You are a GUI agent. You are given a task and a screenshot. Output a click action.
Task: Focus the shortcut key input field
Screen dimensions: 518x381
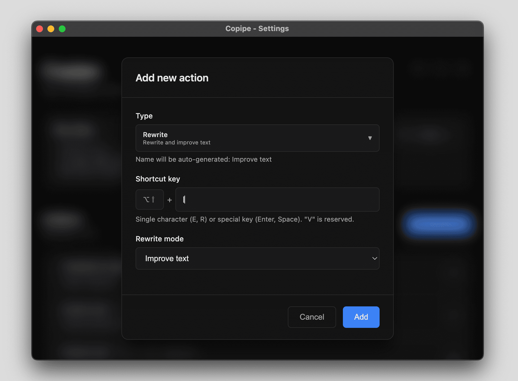tap(277, 200)
